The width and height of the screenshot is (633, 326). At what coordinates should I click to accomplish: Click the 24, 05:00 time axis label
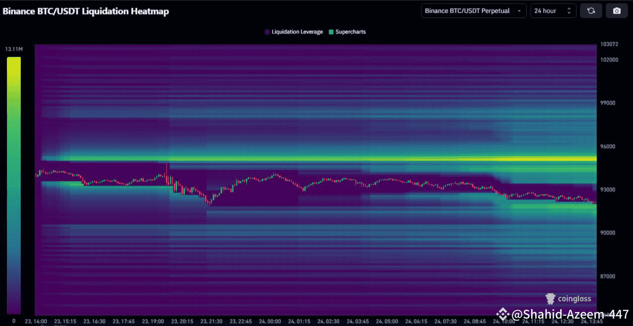(387, 321)
